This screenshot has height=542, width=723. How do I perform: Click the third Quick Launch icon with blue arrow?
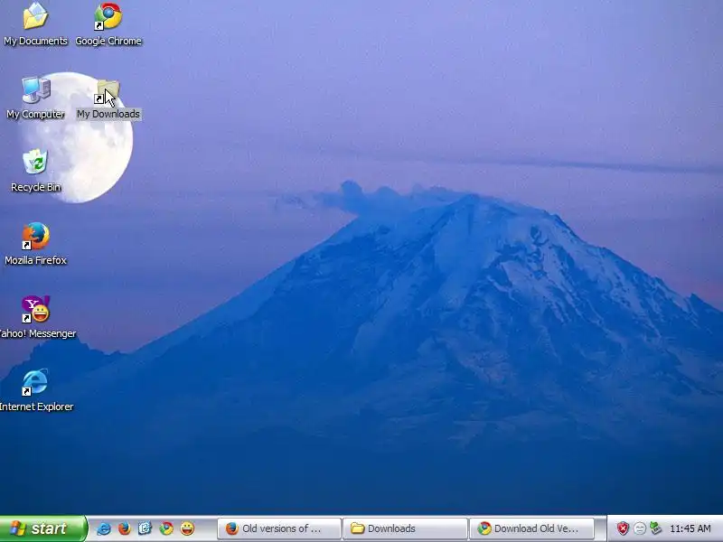click(146, 528)
